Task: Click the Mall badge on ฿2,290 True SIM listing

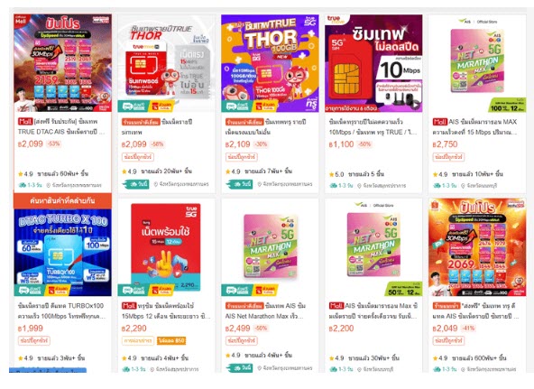Action: coord(129,306)
